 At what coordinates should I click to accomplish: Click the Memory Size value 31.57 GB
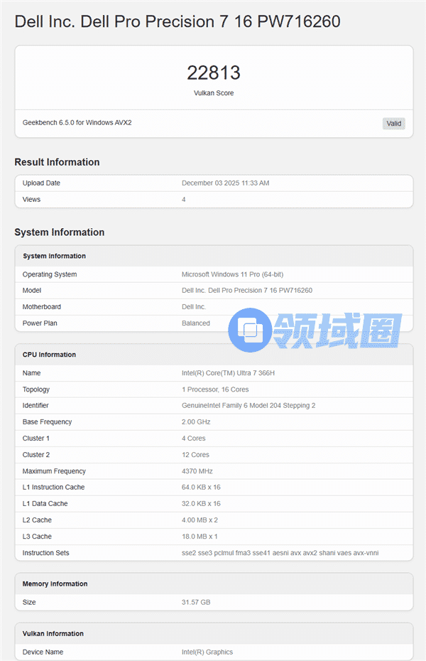click(x=195, y=603)
